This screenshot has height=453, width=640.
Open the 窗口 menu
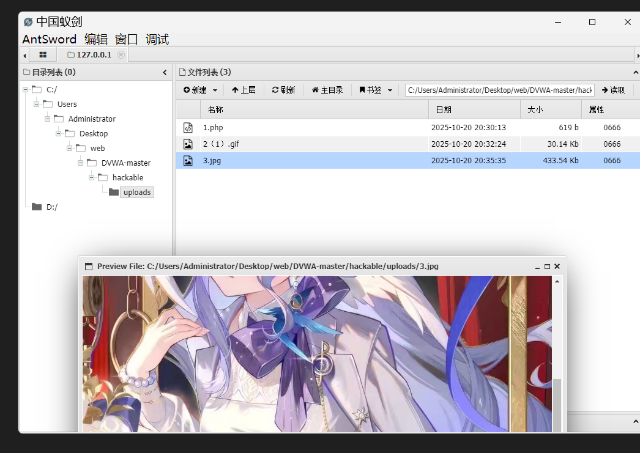[127, 40]
